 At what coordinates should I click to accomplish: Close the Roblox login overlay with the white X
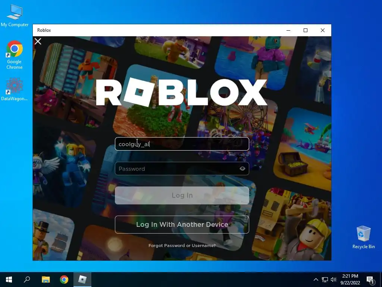[38, 41]
